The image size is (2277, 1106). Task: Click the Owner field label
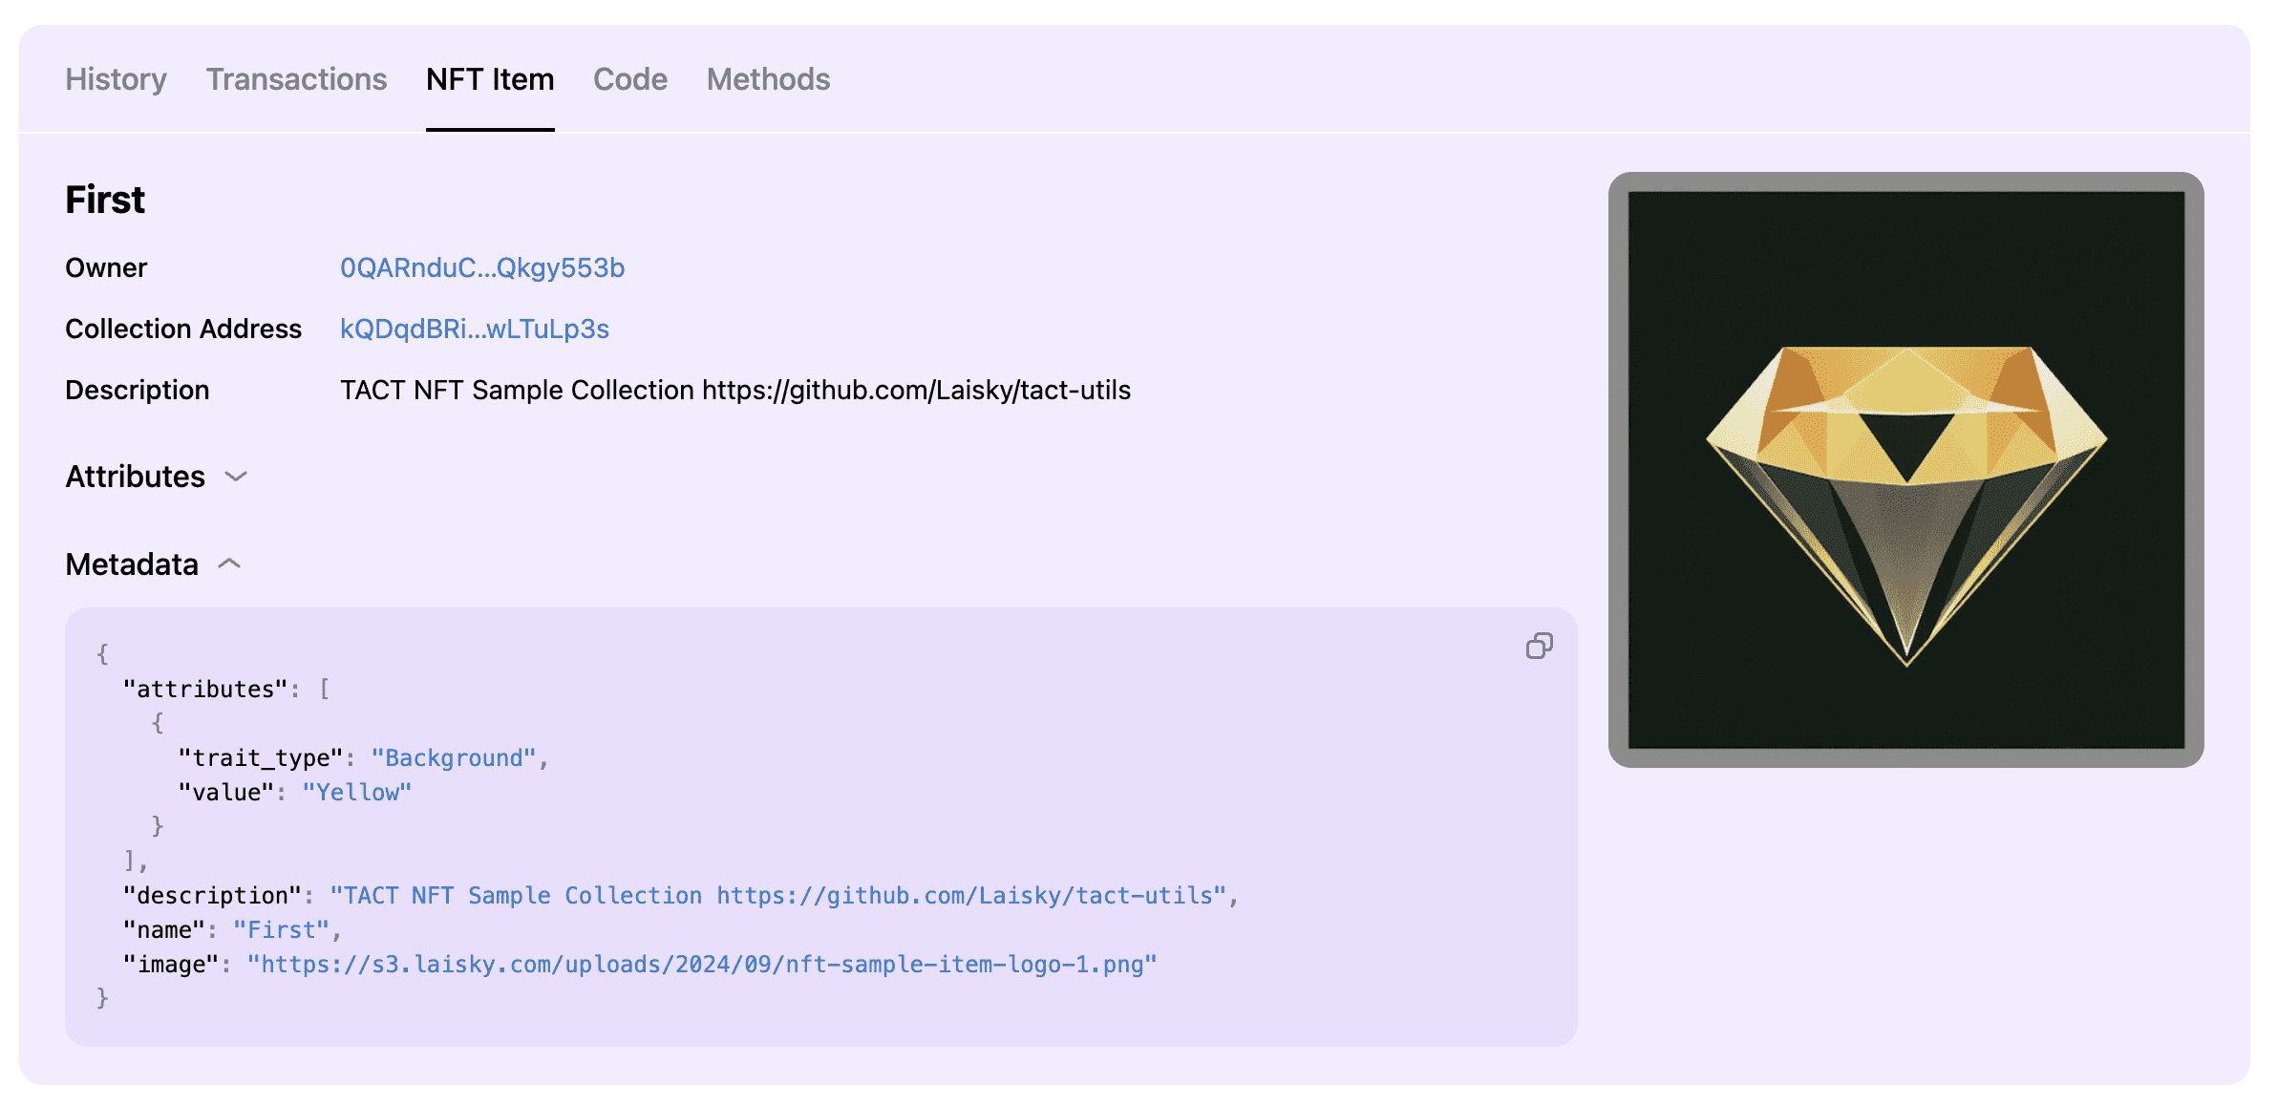(106, 268)
